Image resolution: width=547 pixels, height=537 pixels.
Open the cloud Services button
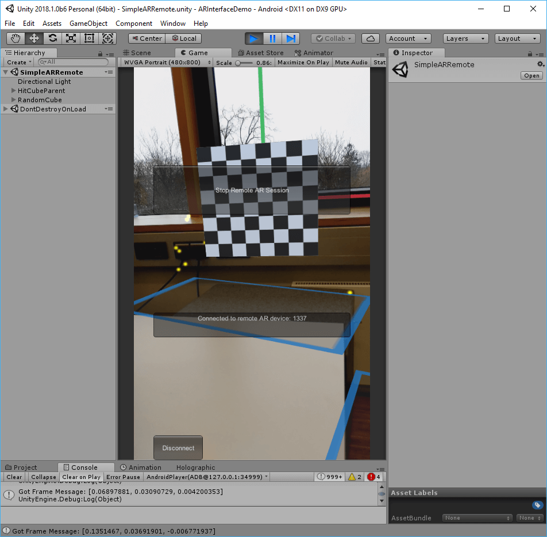tap(371, 38)
